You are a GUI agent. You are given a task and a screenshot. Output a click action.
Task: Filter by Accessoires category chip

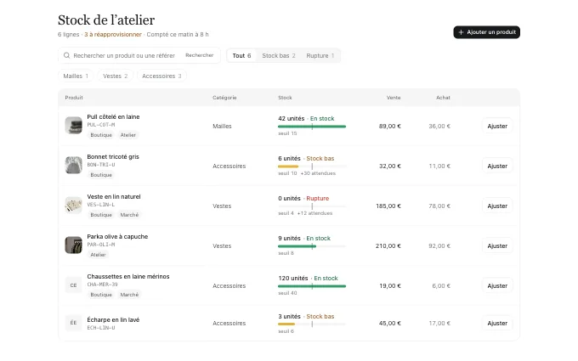161,76
